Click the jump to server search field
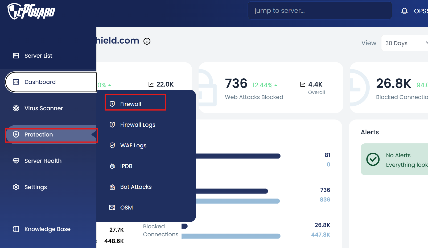The image size is (428, 248). [320, 10]
